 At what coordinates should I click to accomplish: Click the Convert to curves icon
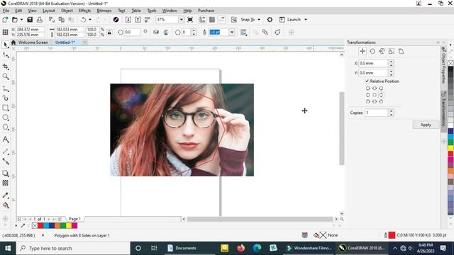click(x=277, y=32)
